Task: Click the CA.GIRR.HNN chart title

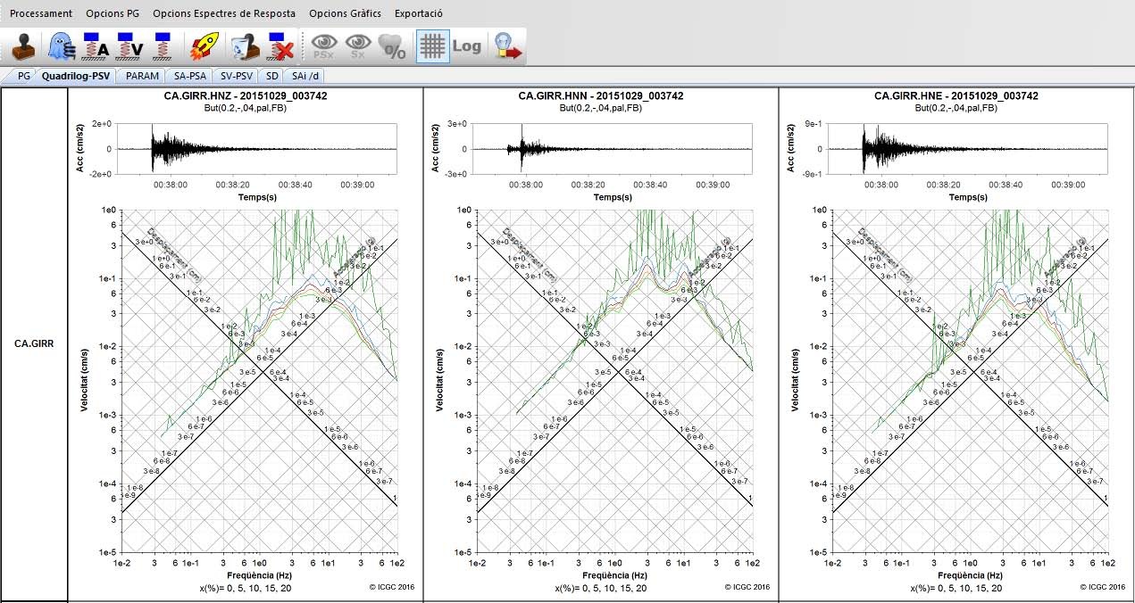Action: (x=601, y=95)
